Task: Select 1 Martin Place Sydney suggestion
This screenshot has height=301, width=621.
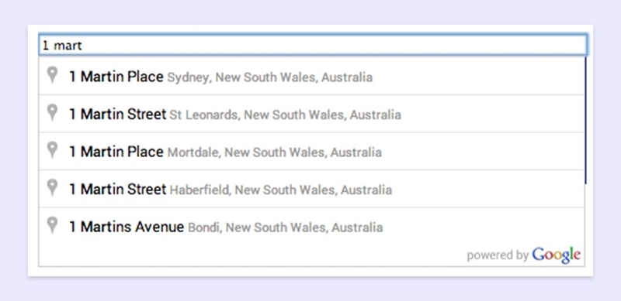Action: pos(312,76)
